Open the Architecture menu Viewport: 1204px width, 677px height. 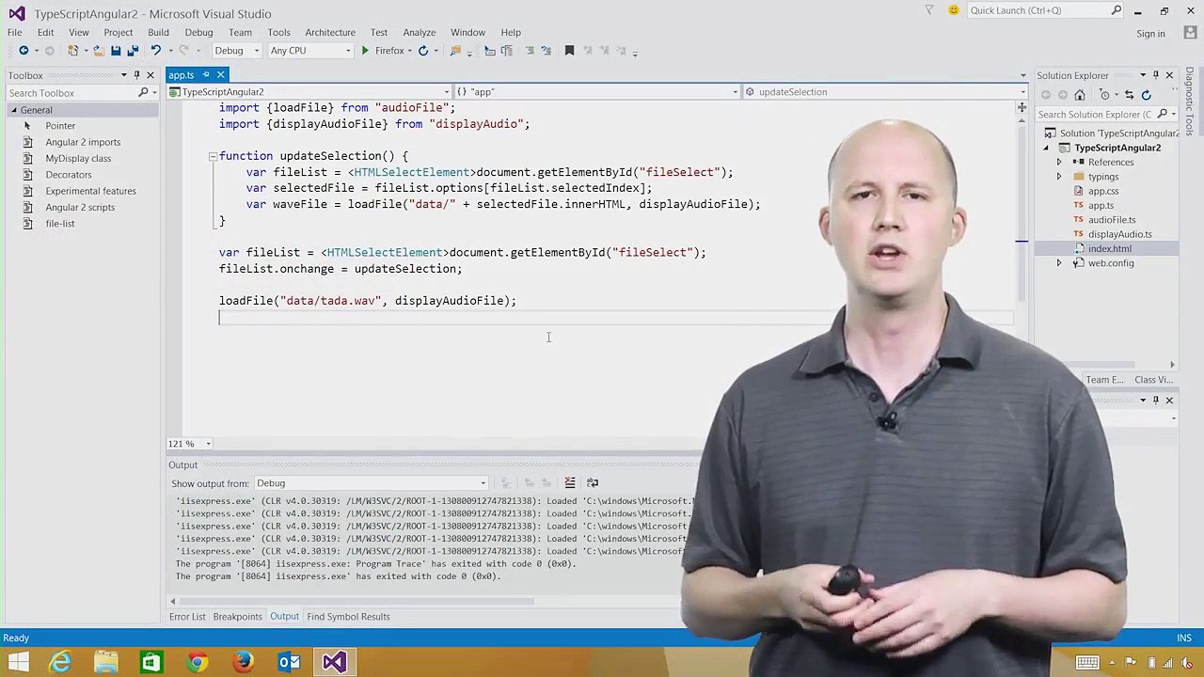(330, 32)
